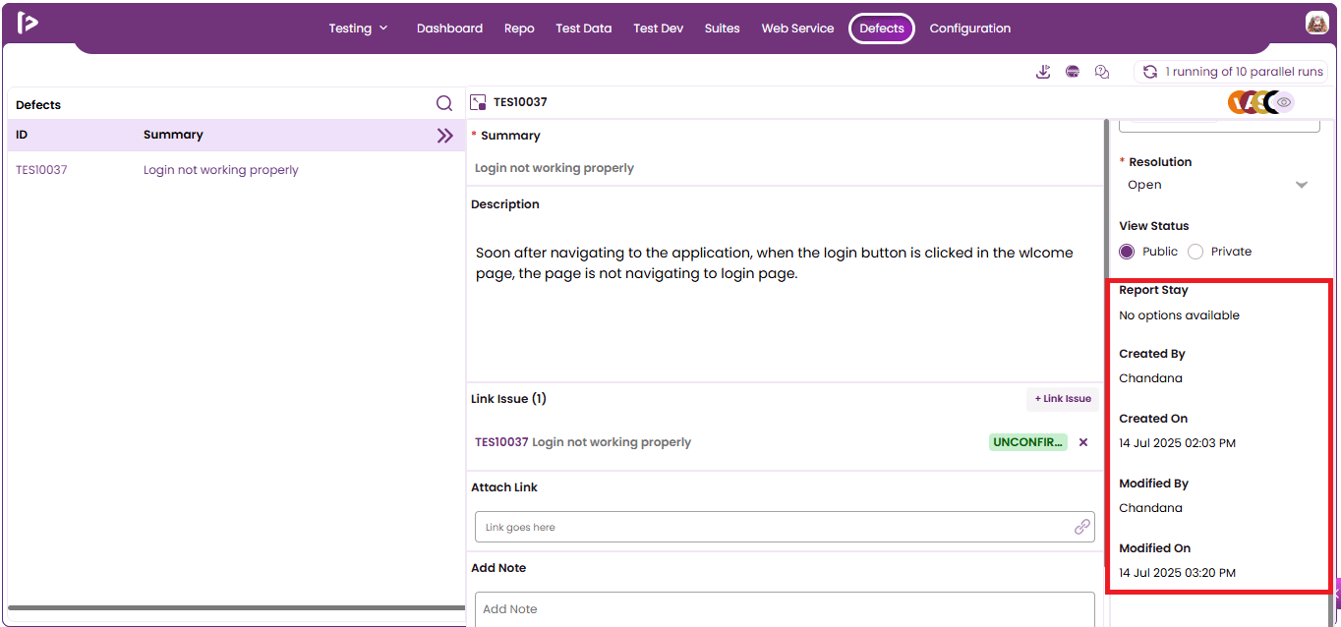Click the ID column header
Screen dimensions: 1341x627
[22, 135]
